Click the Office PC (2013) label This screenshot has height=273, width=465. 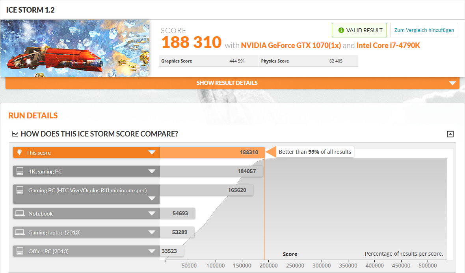tap(48, 251)
